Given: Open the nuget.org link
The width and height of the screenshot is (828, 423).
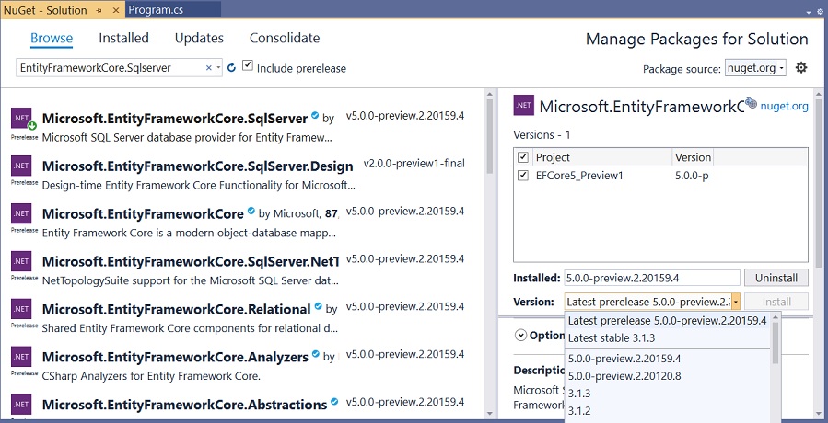Looking at the screenshot, I should tap(784, 106).
